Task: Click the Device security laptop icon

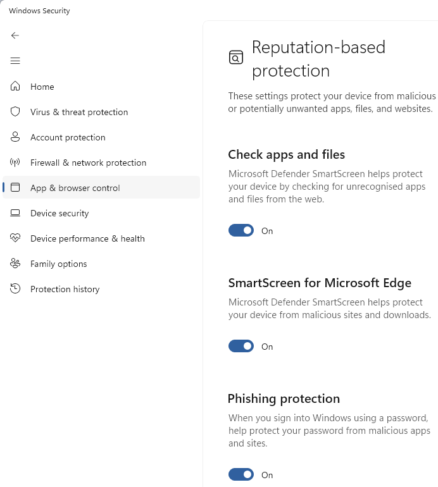Action: 15,213
